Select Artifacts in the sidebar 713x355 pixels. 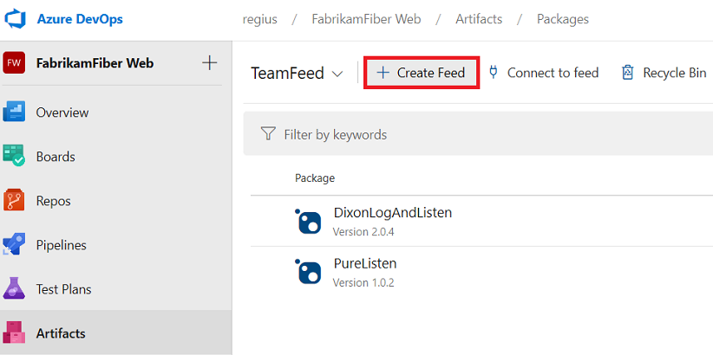tap(60, 333)
